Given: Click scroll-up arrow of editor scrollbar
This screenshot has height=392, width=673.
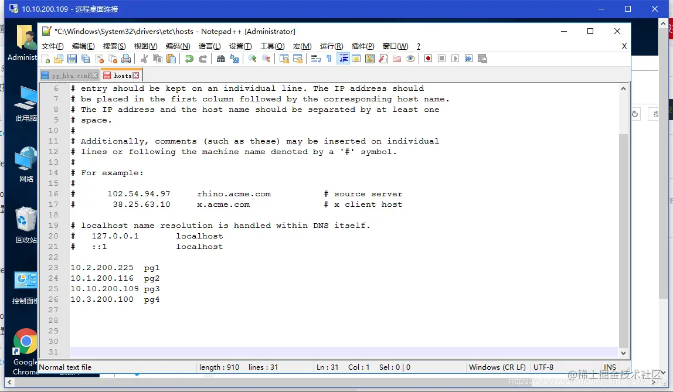Looking at the screenshot, I should click(623, 88).
